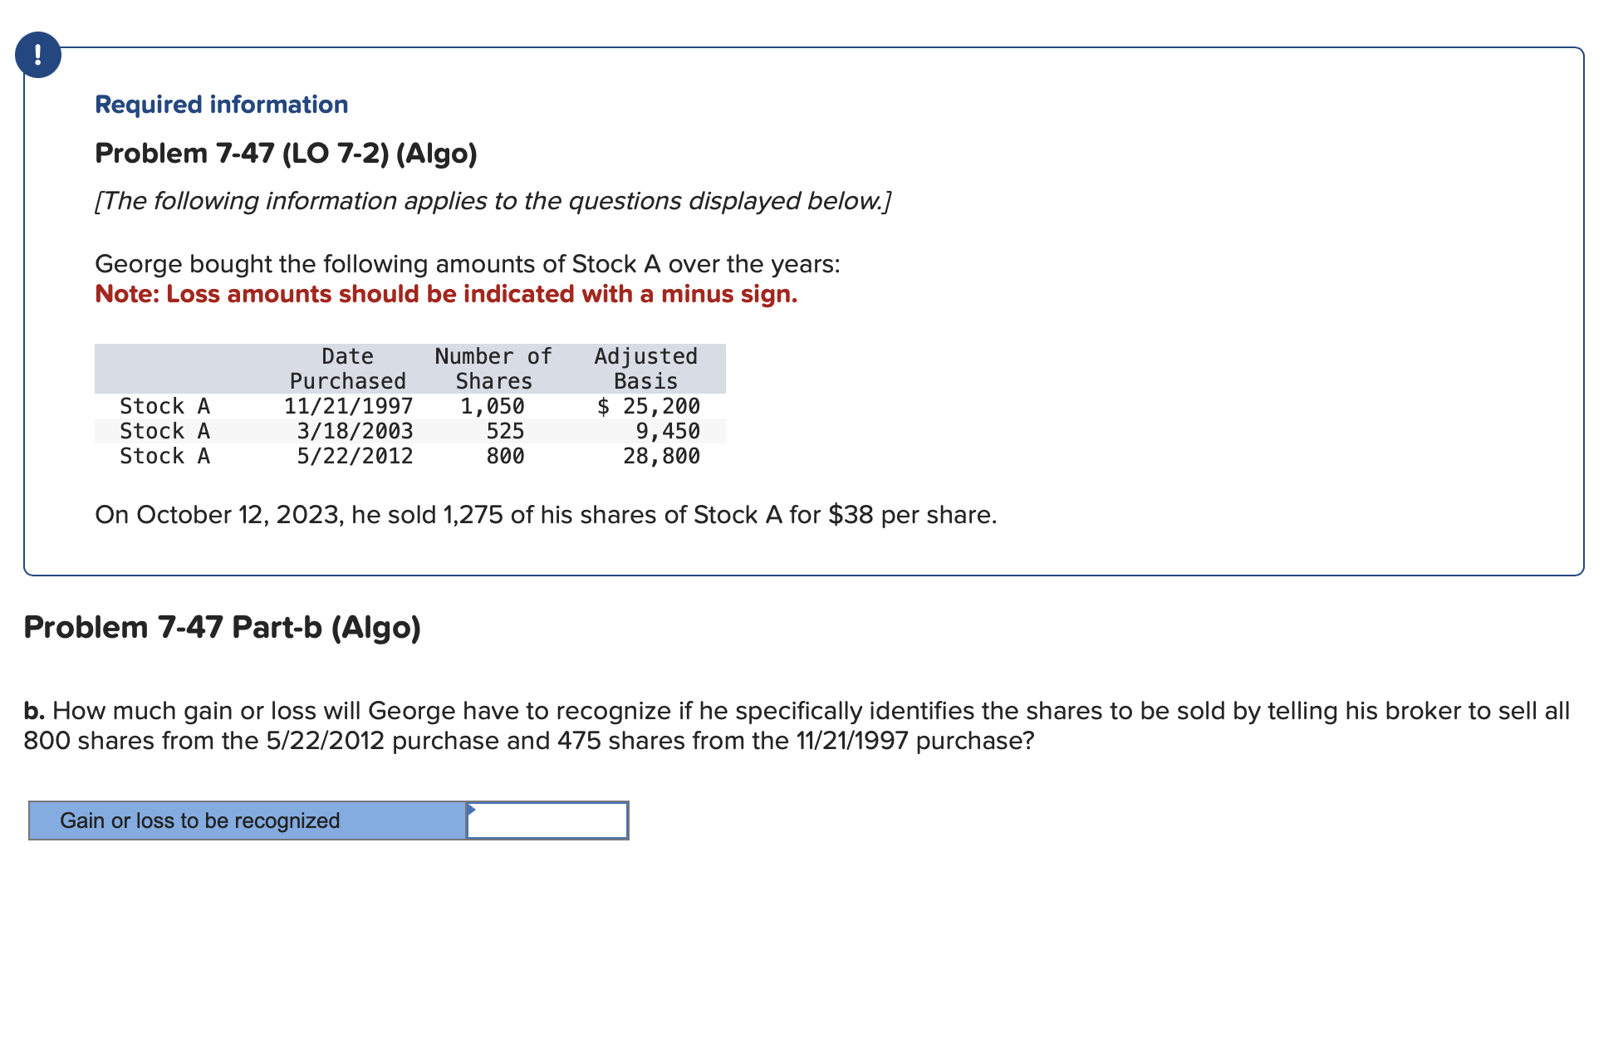Select the 'Gain or loss to be recognized' label
Image resolution: width=1623 pixels, height=1063 pixels.
199,821
